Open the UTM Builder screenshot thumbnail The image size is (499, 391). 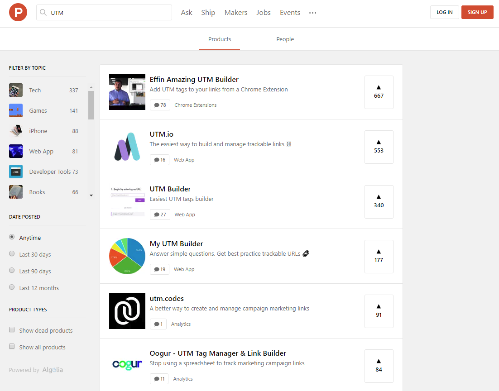[x=127, y=201]
